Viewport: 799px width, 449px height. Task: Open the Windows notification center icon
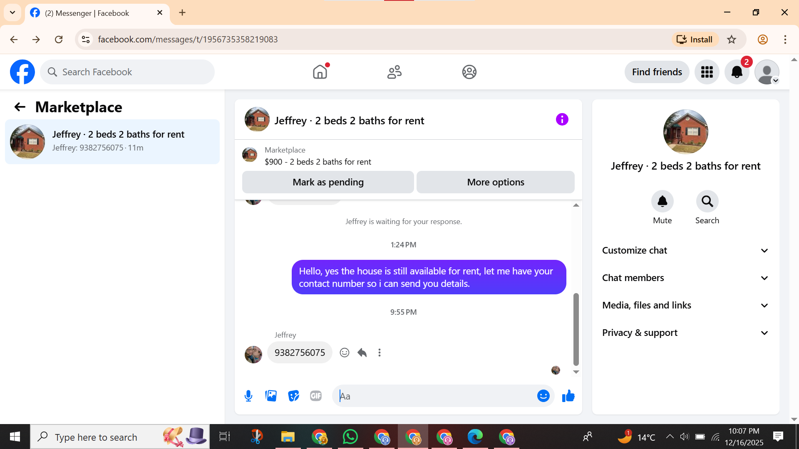pos(778,437)
